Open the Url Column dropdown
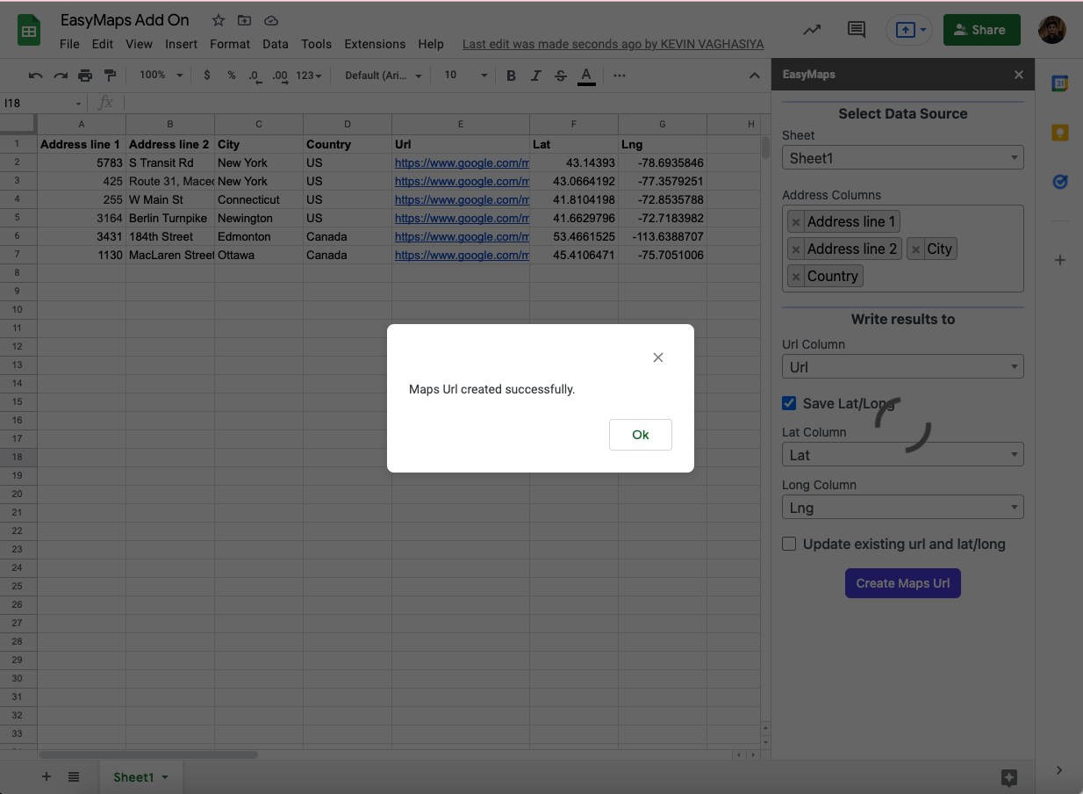This screenshot has width=1083, height=794. point(903,367)
